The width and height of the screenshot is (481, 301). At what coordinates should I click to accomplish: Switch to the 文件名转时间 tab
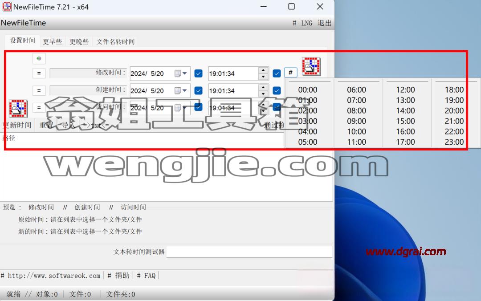115,41
